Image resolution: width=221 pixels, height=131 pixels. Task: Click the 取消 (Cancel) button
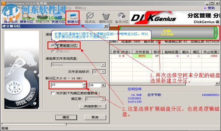tap(95, 117)
